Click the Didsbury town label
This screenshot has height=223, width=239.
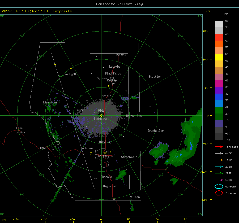click(100, 119)
